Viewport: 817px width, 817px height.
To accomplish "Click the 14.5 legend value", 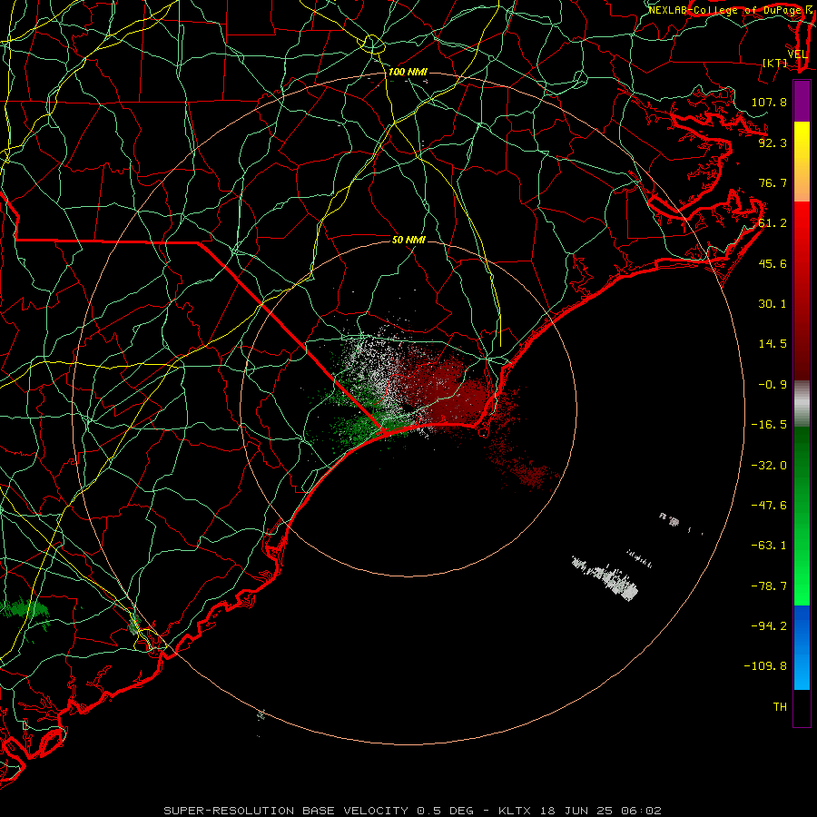I will (x=773, y=344).
